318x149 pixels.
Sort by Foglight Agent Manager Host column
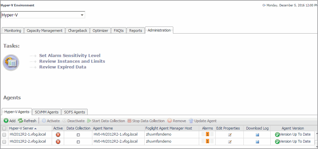pos(171,128)
